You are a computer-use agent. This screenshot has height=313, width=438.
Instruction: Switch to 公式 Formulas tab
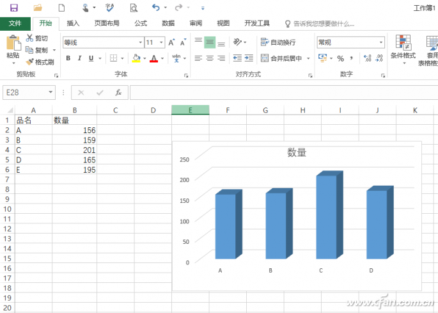[141, 24]
